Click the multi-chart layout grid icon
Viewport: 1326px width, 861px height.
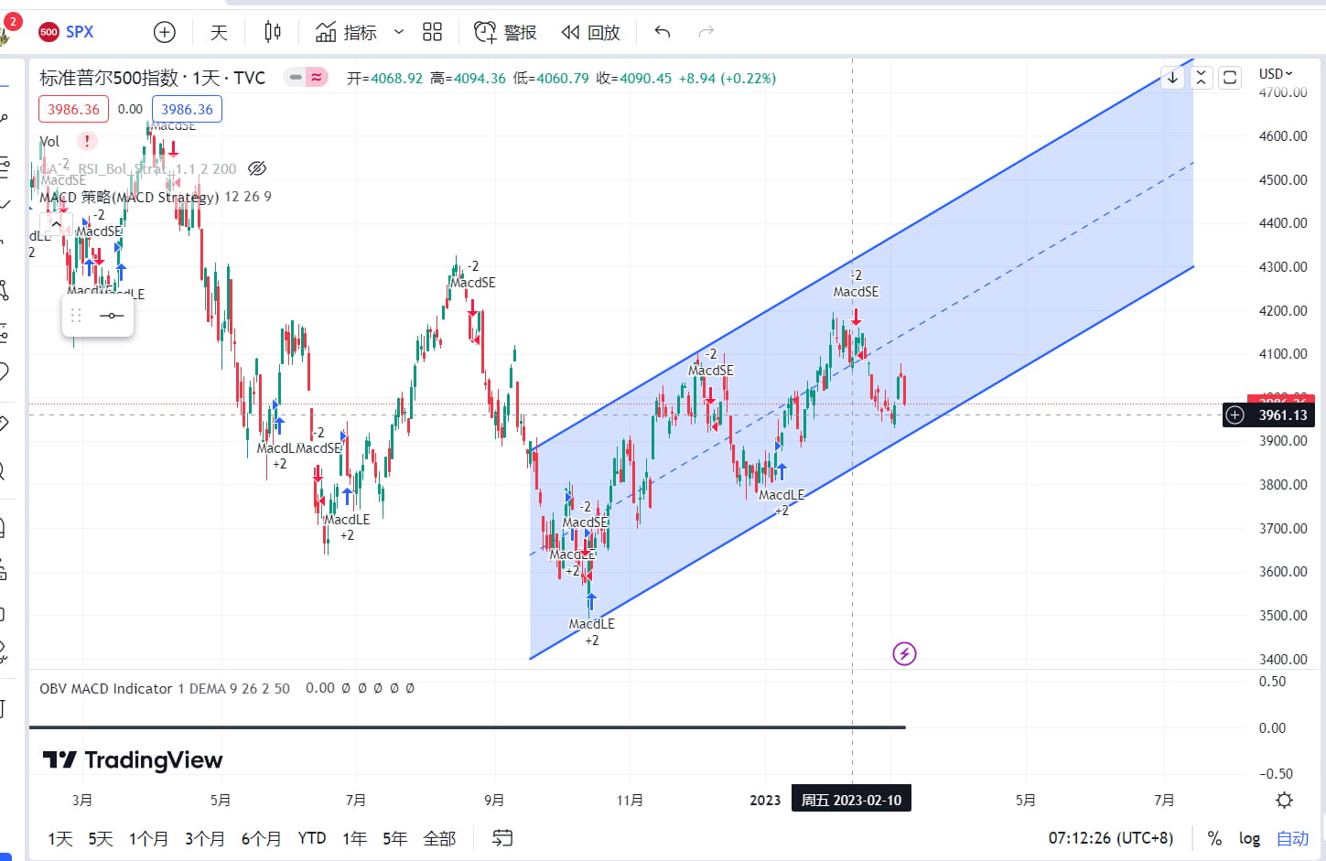tap(432, 31)
